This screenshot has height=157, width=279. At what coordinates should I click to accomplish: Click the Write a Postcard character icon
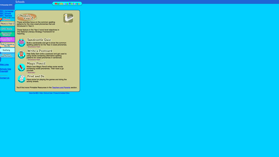tap(22, 55)
